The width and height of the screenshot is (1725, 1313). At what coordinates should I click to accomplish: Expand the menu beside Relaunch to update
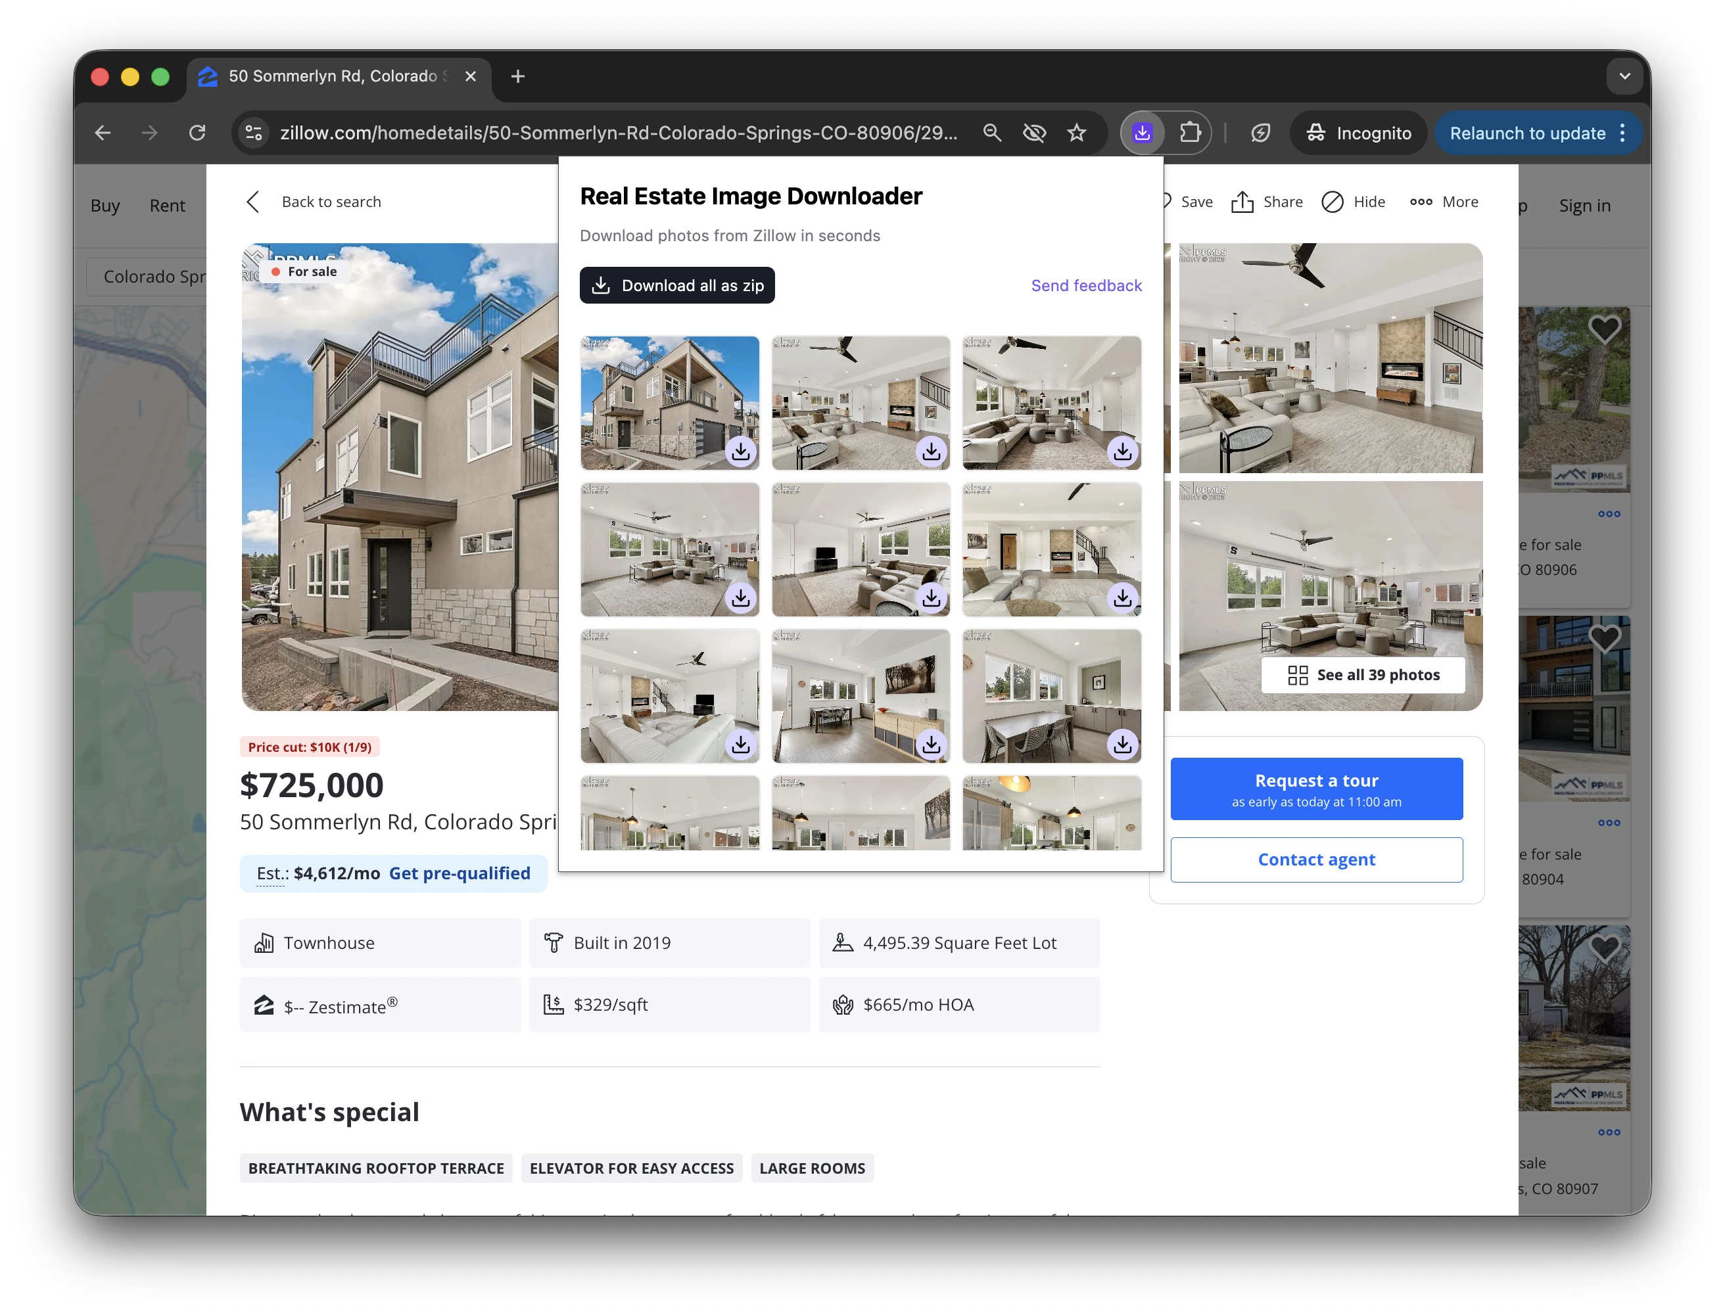pyautogui.click(x=1622, y=133)
